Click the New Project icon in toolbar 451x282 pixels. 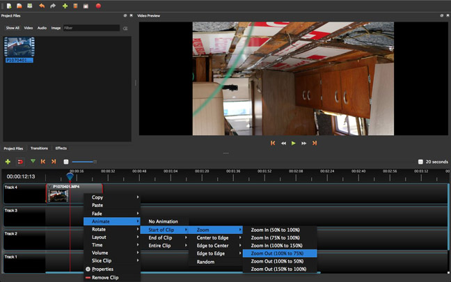click(8, 6)
